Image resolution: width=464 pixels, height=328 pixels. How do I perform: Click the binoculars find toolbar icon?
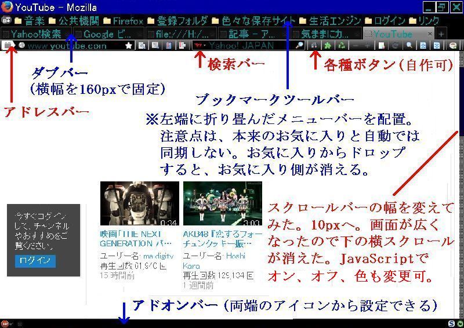(x=314, y=46)
